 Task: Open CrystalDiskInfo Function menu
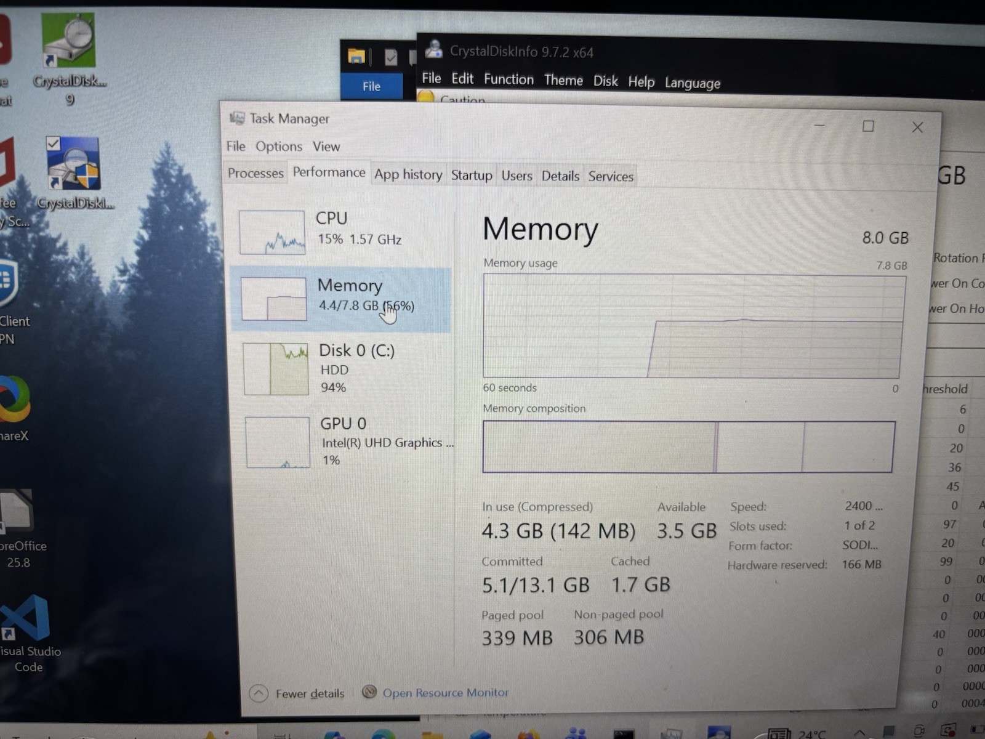coord(509,79)
